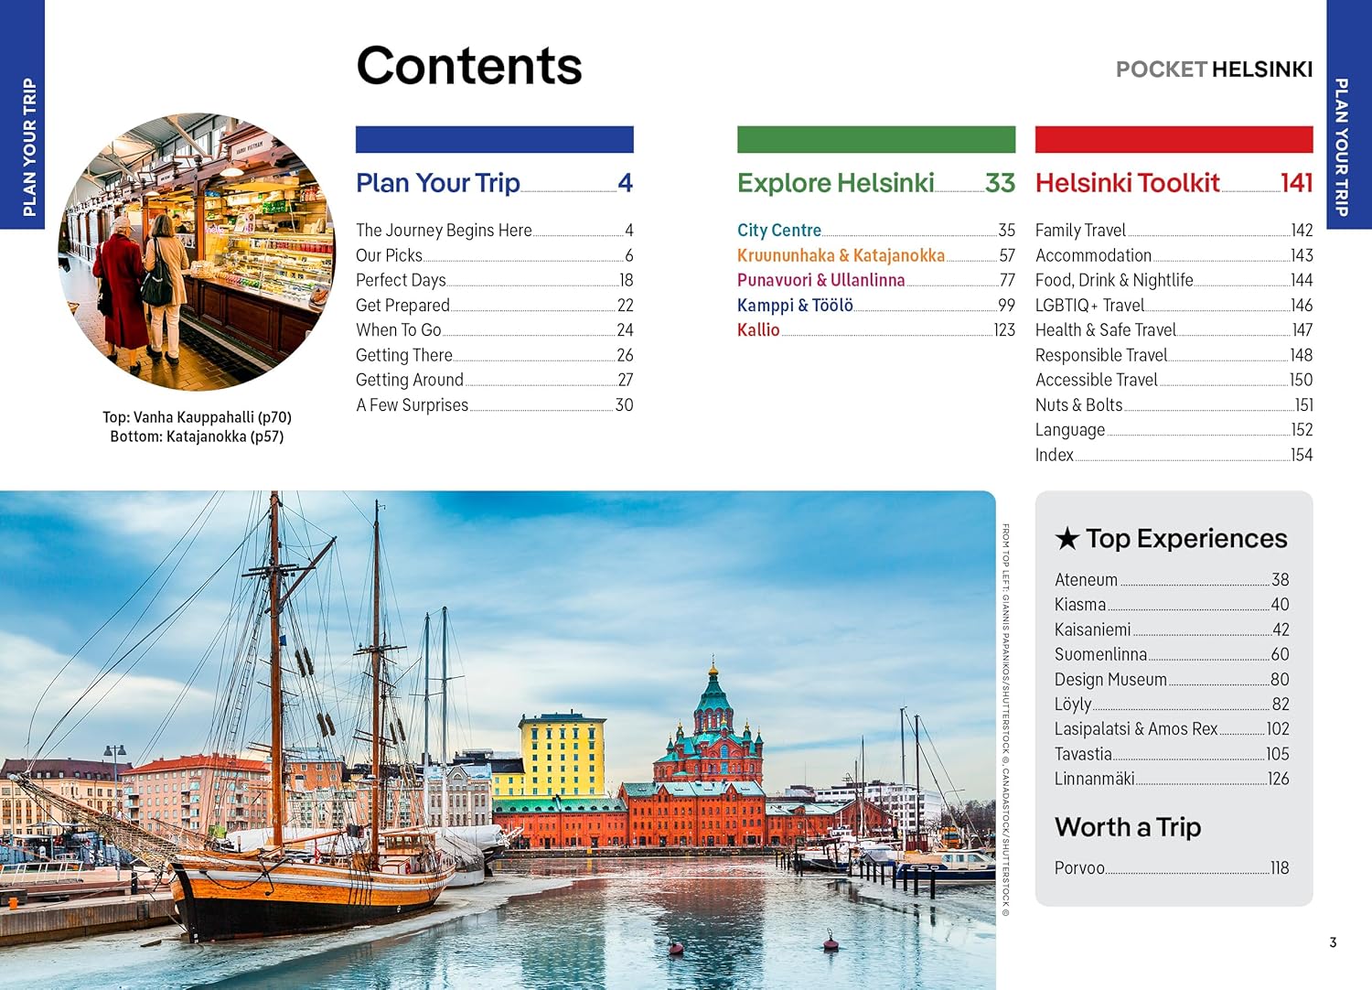Click the harbor photo with the sailing ship
The width and height of the screenshot is (1372, 990).
(x=497, y=739)
